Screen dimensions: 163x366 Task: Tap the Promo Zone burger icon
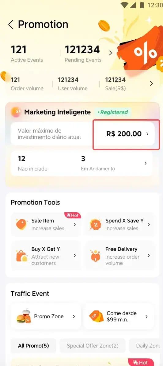24,316
